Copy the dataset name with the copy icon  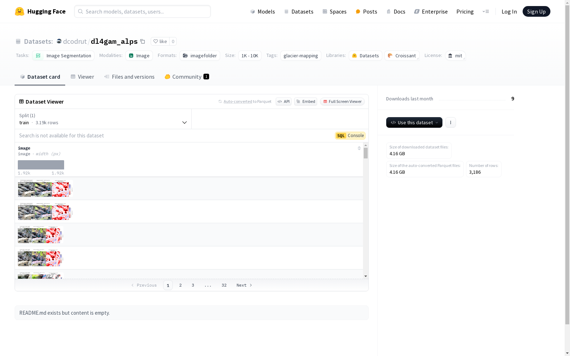(142, 41)
